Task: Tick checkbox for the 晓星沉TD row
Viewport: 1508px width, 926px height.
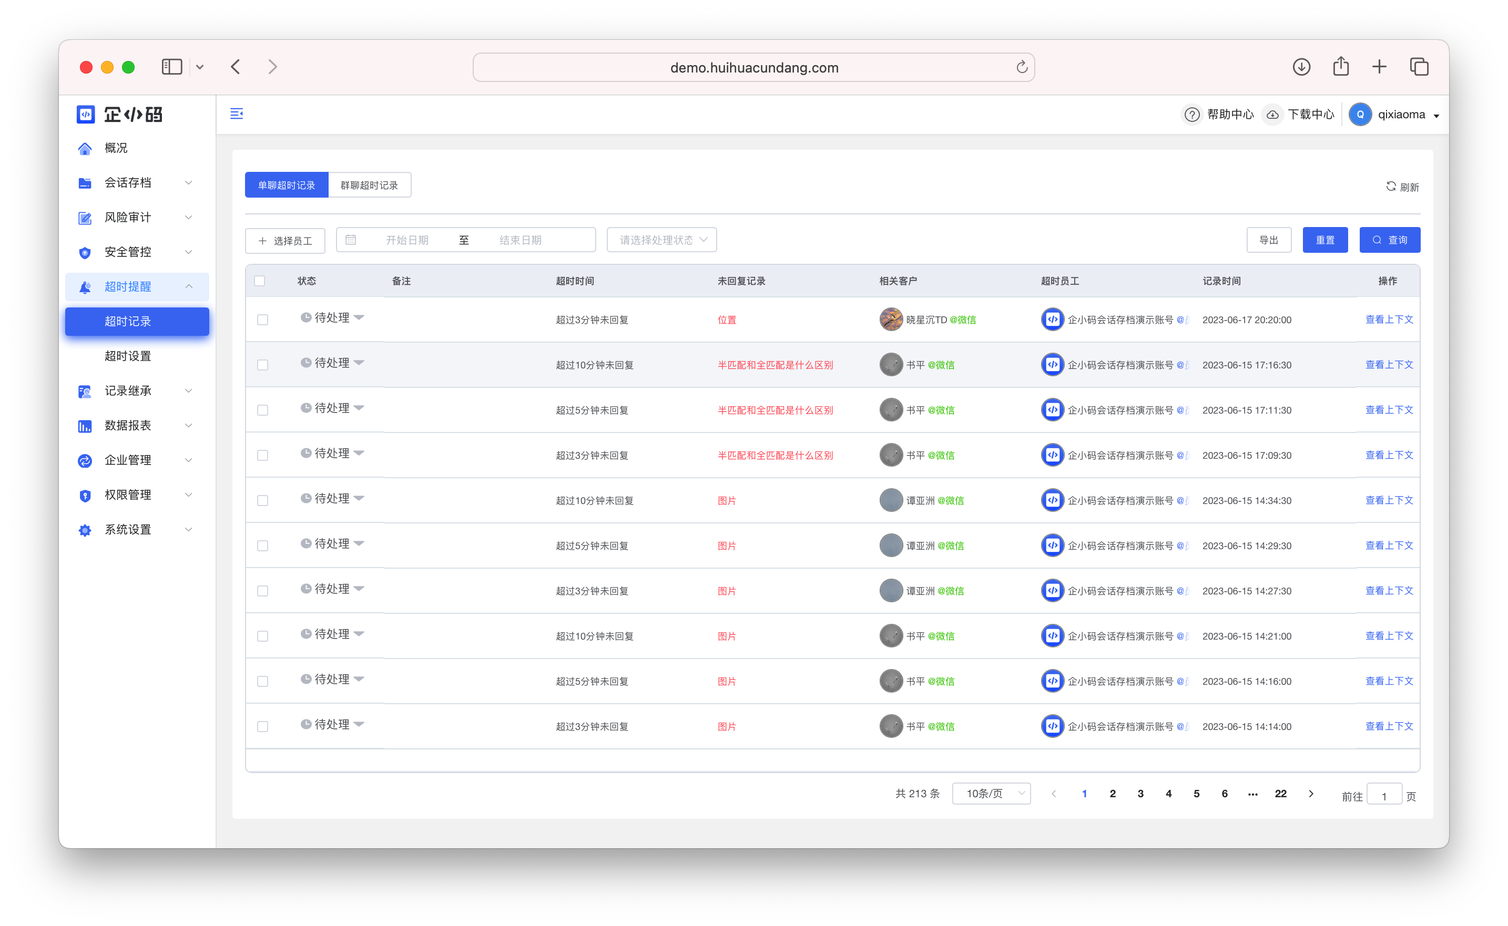Action: coord(263,320)
